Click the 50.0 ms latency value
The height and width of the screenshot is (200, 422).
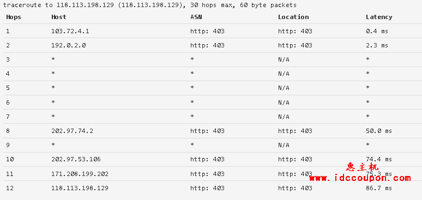(x=379, y=131)
